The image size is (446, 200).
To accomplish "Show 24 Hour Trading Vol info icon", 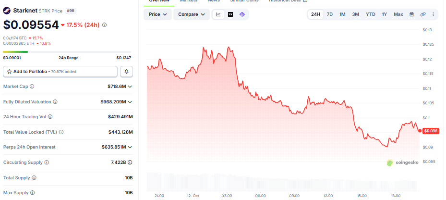I will 50,117.
